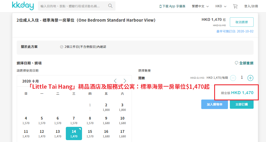Select October 17 on calendar
This screenshot has height=142, width=266.
pyautogui.click(x=122, y=134)
